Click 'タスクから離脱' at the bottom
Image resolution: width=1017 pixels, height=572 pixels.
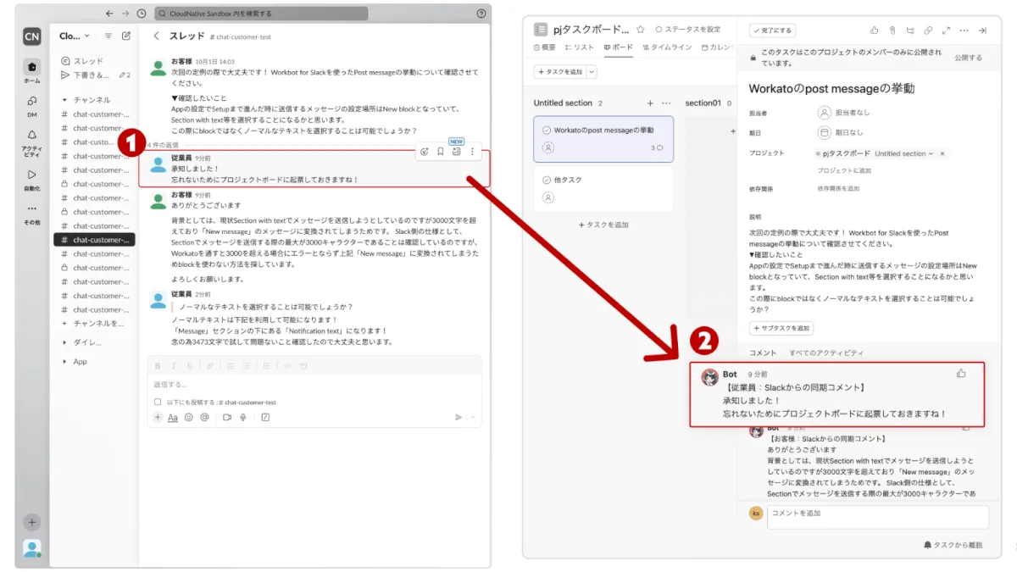(x=953, y=545)
